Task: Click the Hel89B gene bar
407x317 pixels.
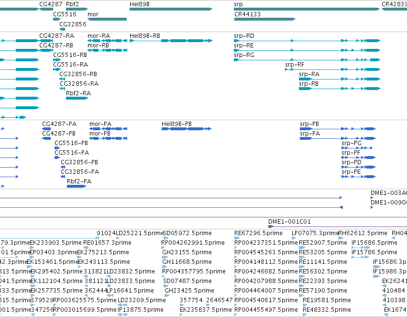Action: point(171,9)
